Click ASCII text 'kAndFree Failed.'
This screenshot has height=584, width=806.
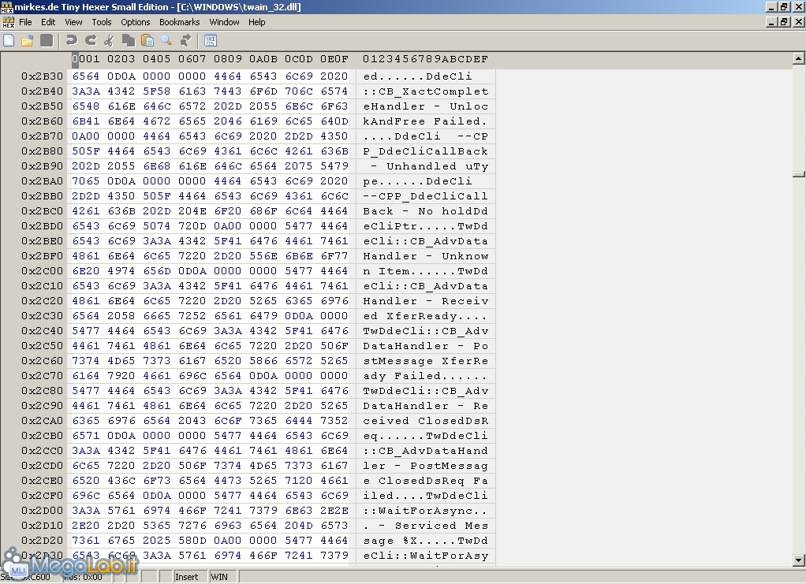[x=426, y=121]
